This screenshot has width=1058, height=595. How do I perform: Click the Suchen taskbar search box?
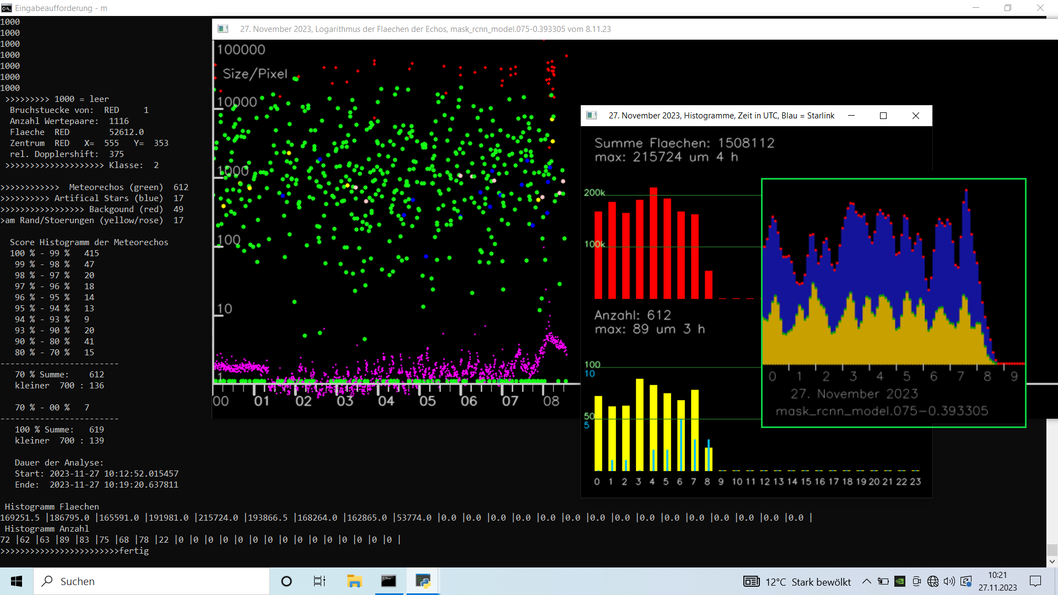152,581
